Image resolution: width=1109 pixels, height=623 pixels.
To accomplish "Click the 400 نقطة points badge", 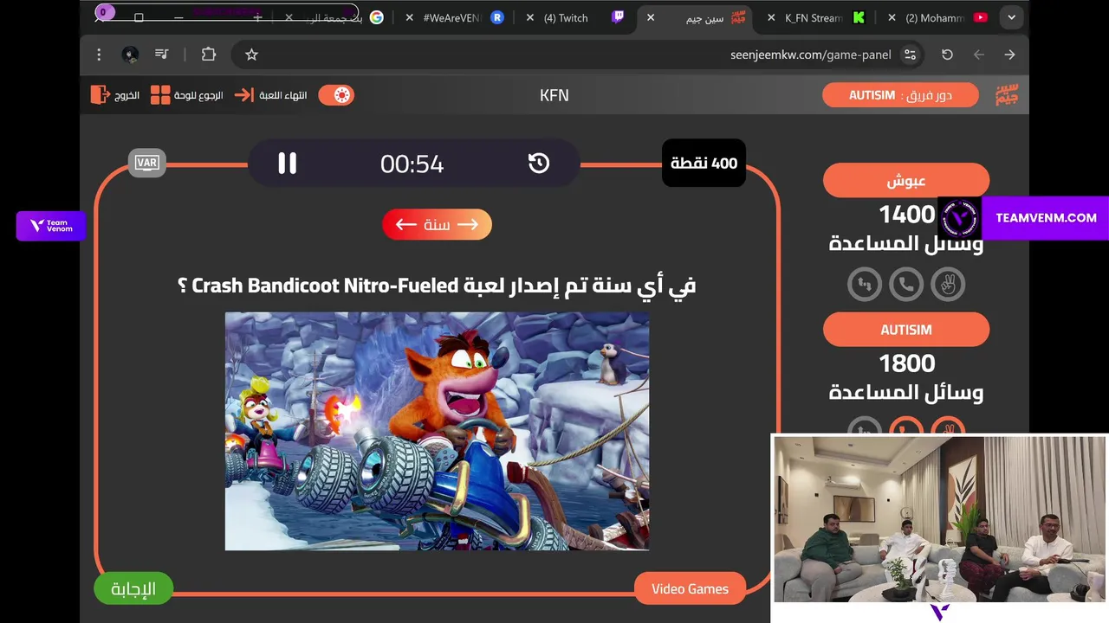I will [704, 163].
